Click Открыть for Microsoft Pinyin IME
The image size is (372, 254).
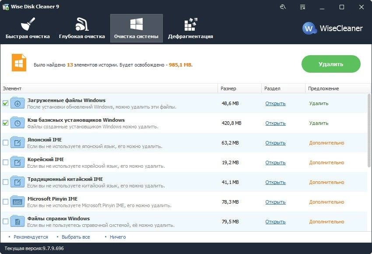click(275, 202)
